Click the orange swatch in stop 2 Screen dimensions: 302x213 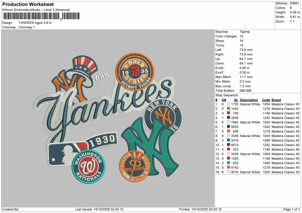click(x=229, y=109)
